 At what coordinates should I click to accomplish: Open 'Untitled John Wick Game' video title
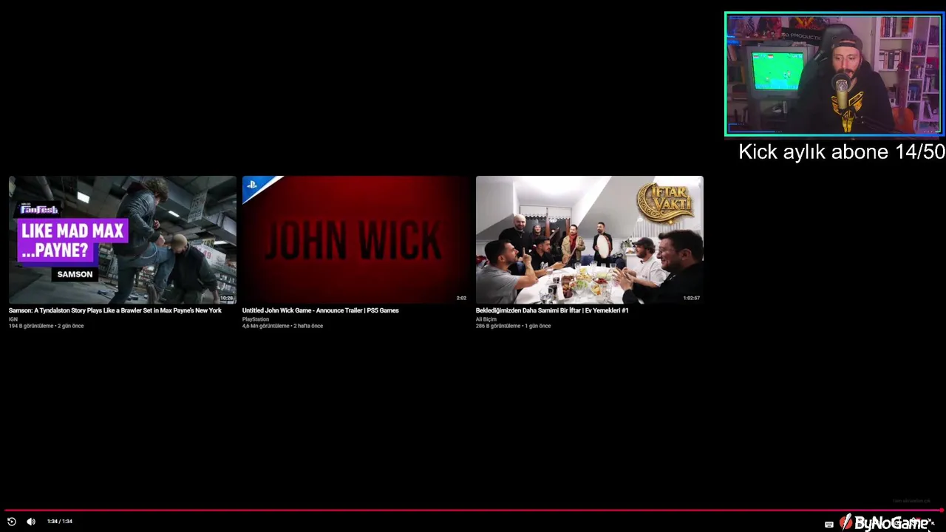point(320,310)
